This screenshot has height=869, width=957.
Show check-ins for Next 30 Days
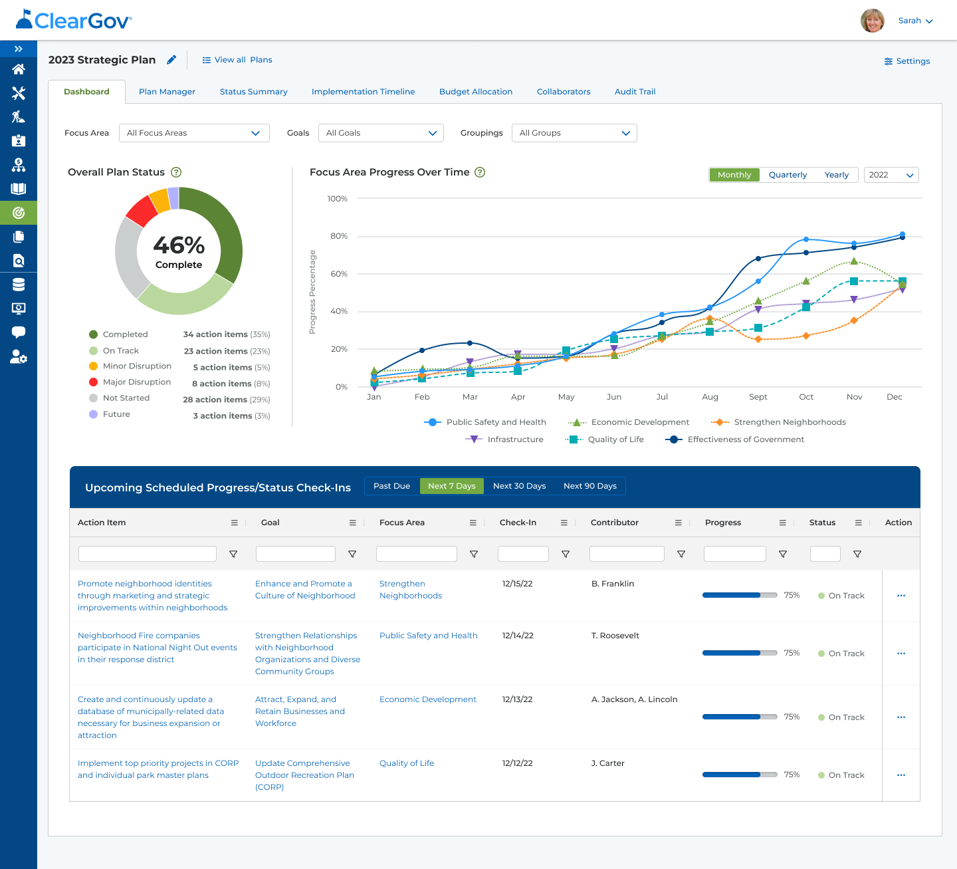519,486
